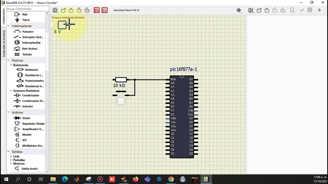Expand the Motores subcategory
Viewport: 328px width, 184px height.
coord(11,164)
